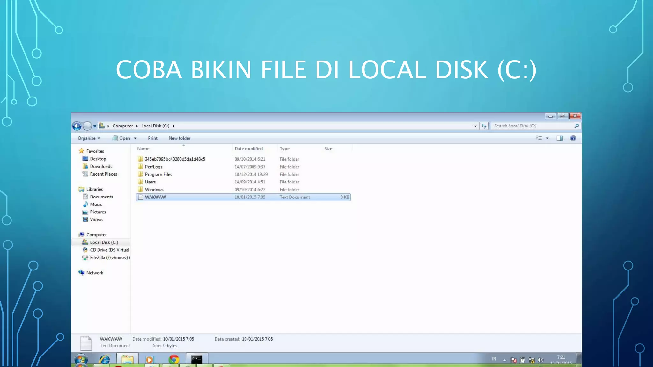Click the IN input language indicator
Image resolution: width=653 pixels, height=367 pixels.
coord(494,359)
